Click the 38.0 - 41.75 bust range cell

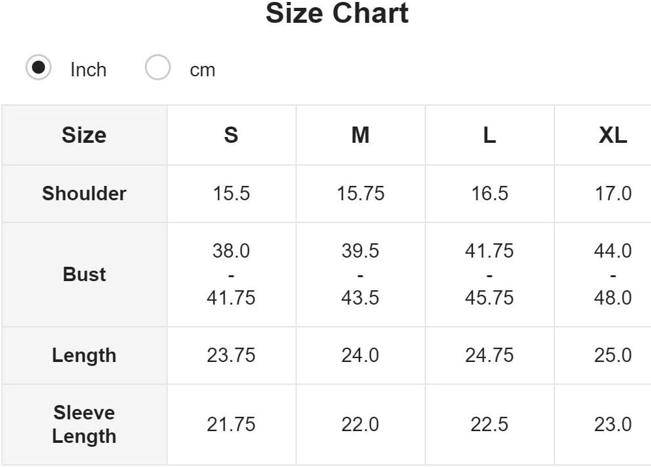232,275
